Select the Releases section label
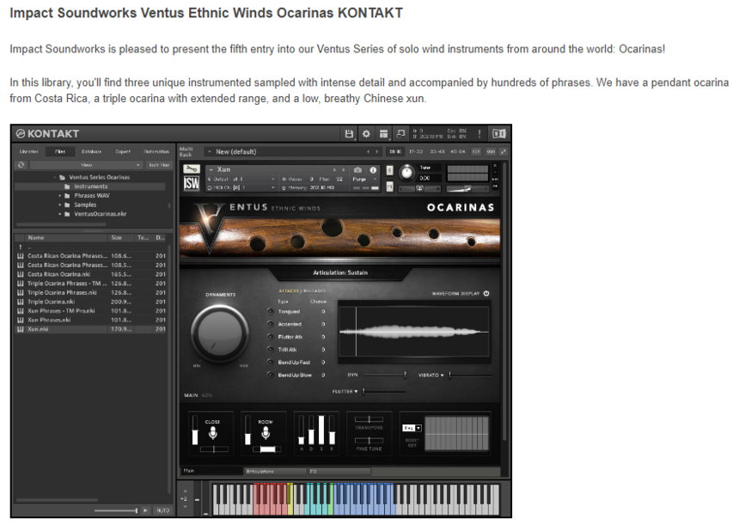This screenshot has height=525, width=739. pos(315,291)
